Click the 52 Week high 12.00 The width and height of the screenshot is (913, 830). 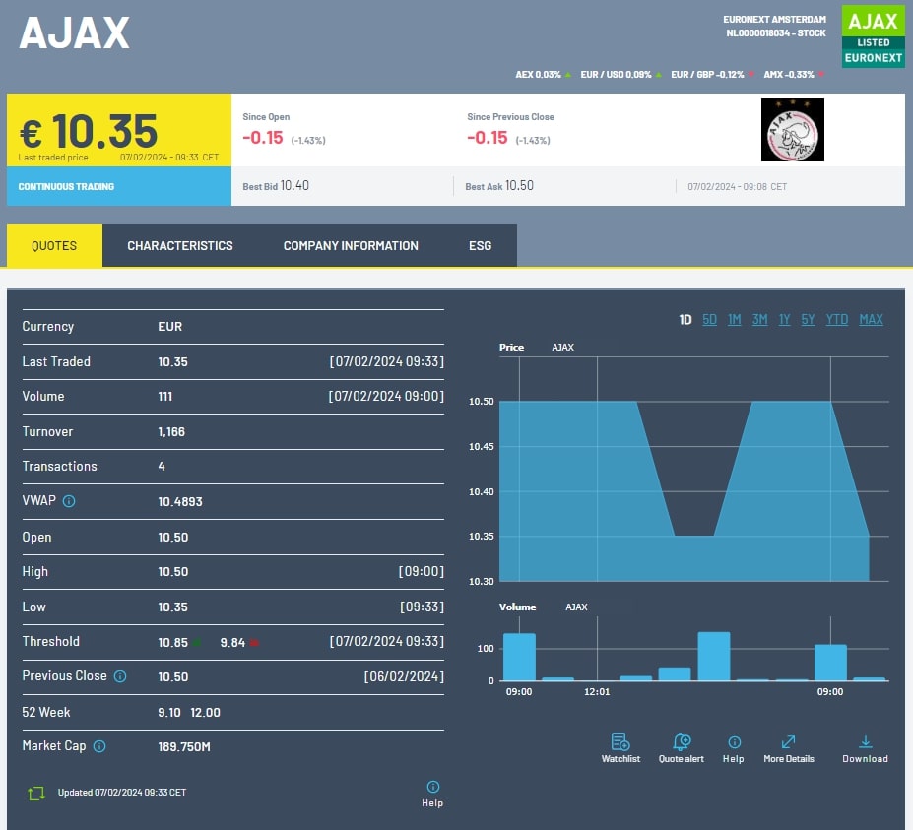pos(205,713)
